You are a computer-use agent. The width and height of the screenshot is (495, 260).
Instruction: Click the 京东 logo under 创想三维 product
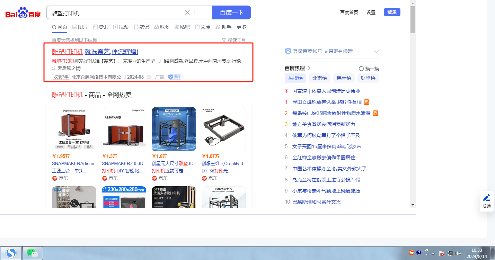point(204,178)
